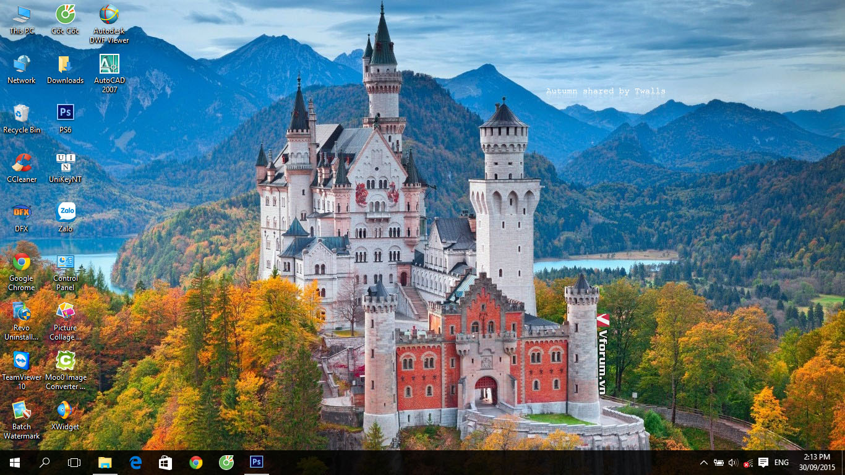
Task: Open the battery power status icon
Action: point(719,463)
